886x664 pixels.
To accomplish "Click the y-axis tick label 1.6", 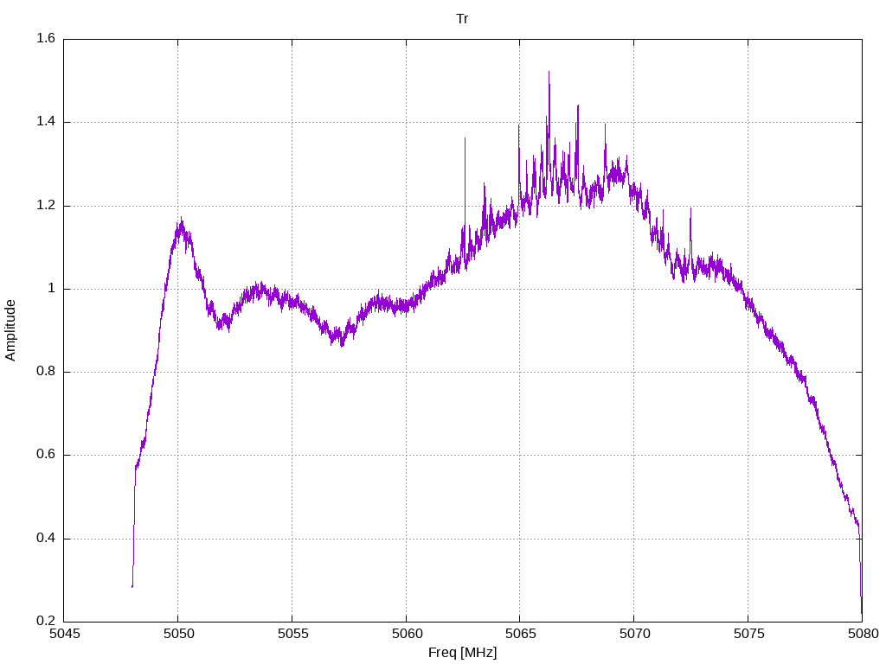I will tap(46, 38).
